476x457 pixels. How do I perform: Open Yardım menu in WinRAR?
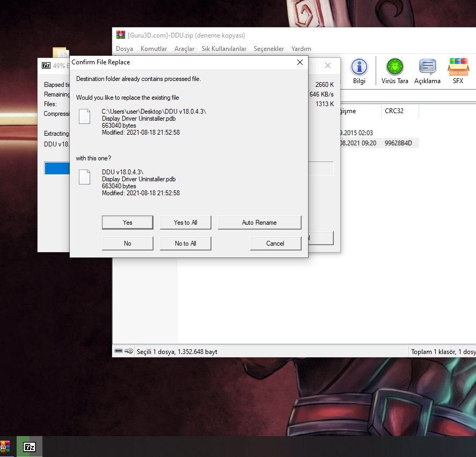coord(301,49)
